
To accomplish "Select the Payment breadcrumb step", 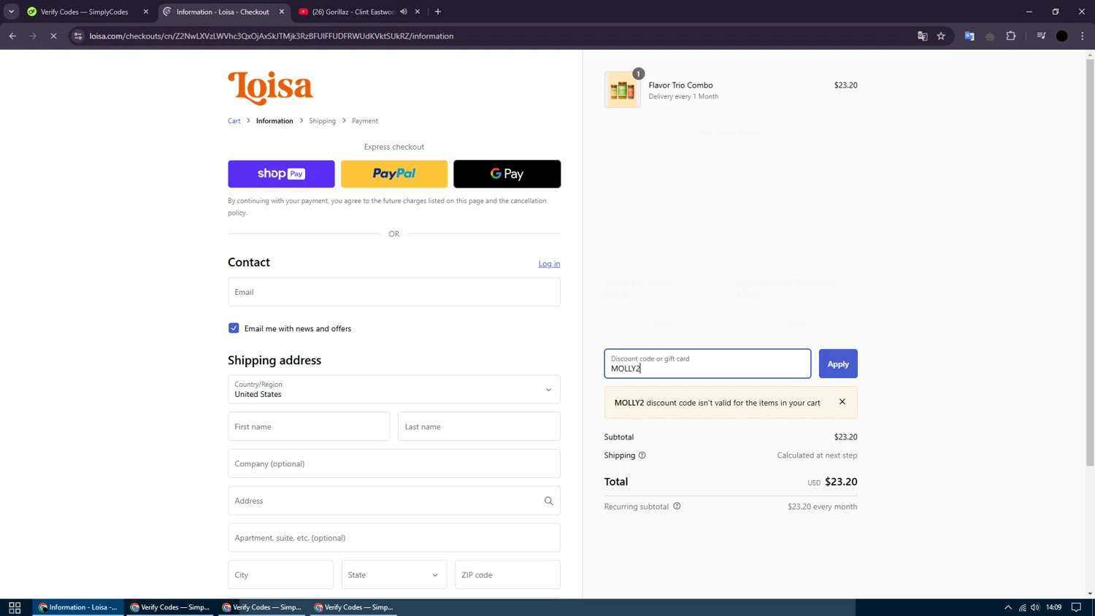I will [x=365, y=121].
